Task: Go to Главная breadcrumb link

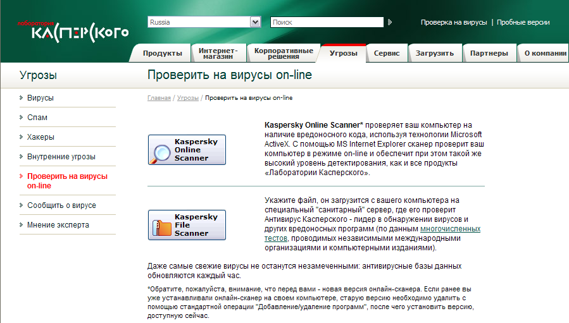Action: 159,98
